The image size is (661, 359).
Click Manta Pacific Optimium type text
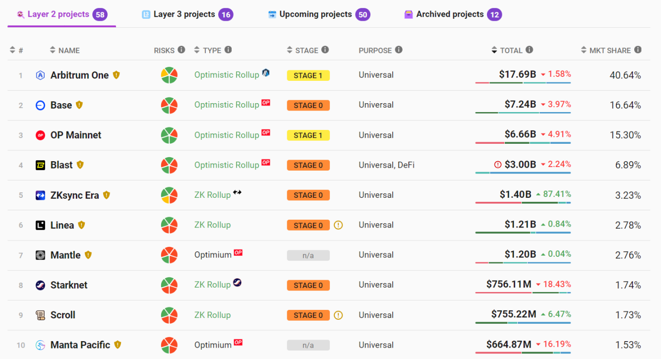click(213, 345)
